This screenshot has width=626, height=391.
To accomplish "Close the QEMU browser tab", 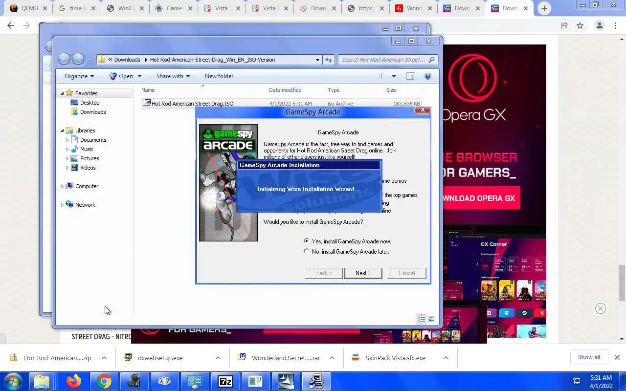I will point(45,8).
